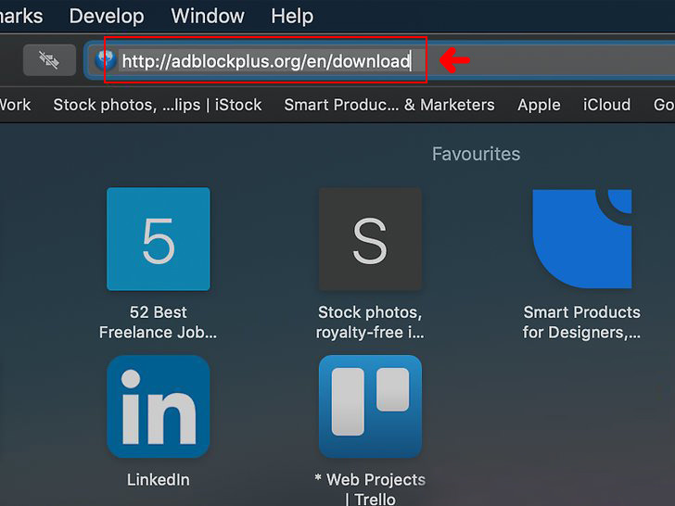Viewport: 675px width, 506px height.
Task: Open the LinkedIn favourite icon
Action: click(159, 407)
